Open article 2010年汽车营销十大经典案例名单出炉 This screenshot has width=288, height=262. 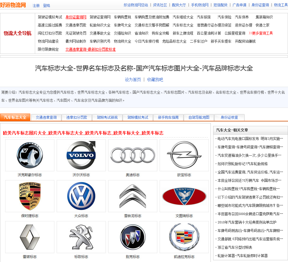click(247, 222)
